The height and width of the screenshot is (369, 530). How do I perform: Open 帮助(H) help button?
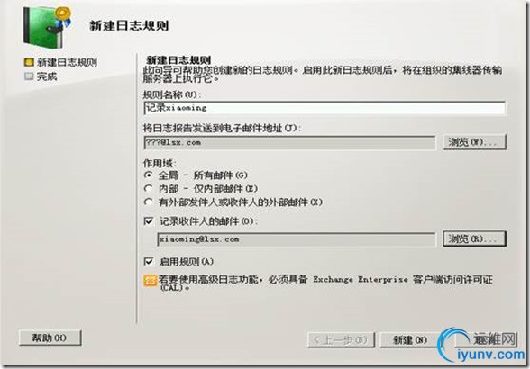pyautogui.click(x=50, y=337)
